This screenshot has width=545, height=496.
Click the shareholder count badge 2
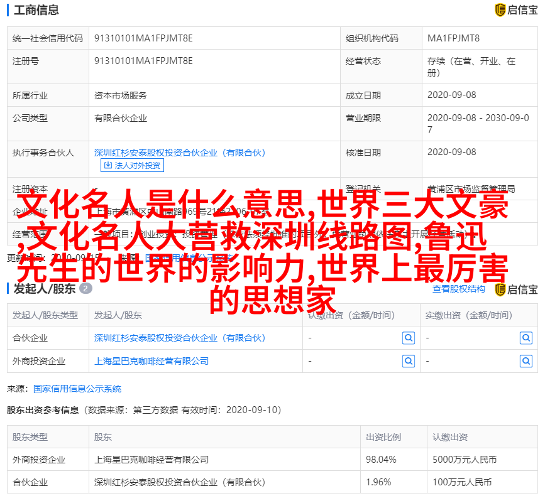[x=85, y=288]
